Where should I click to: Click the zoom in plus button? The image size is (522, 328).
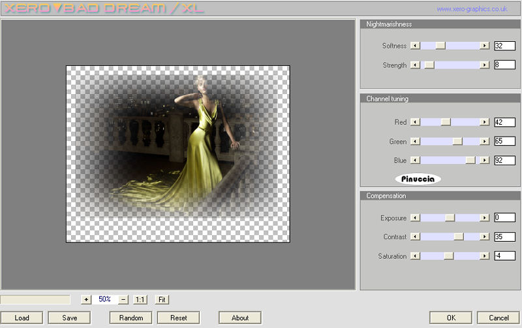coord(86,299)
